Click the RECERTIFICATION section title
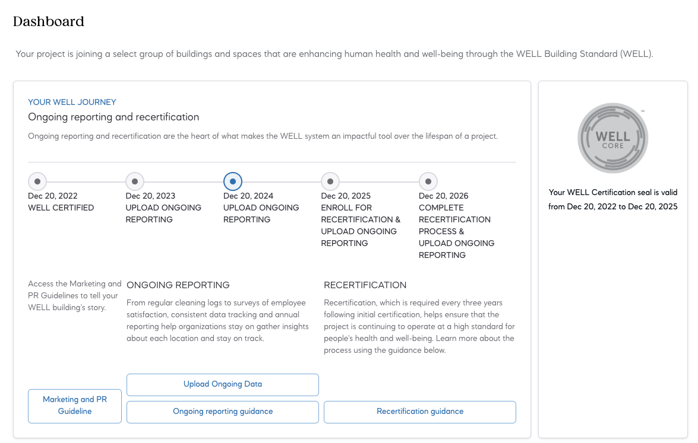Image resolution: width=698 pixels, height=443 pixels. point(365,285)
